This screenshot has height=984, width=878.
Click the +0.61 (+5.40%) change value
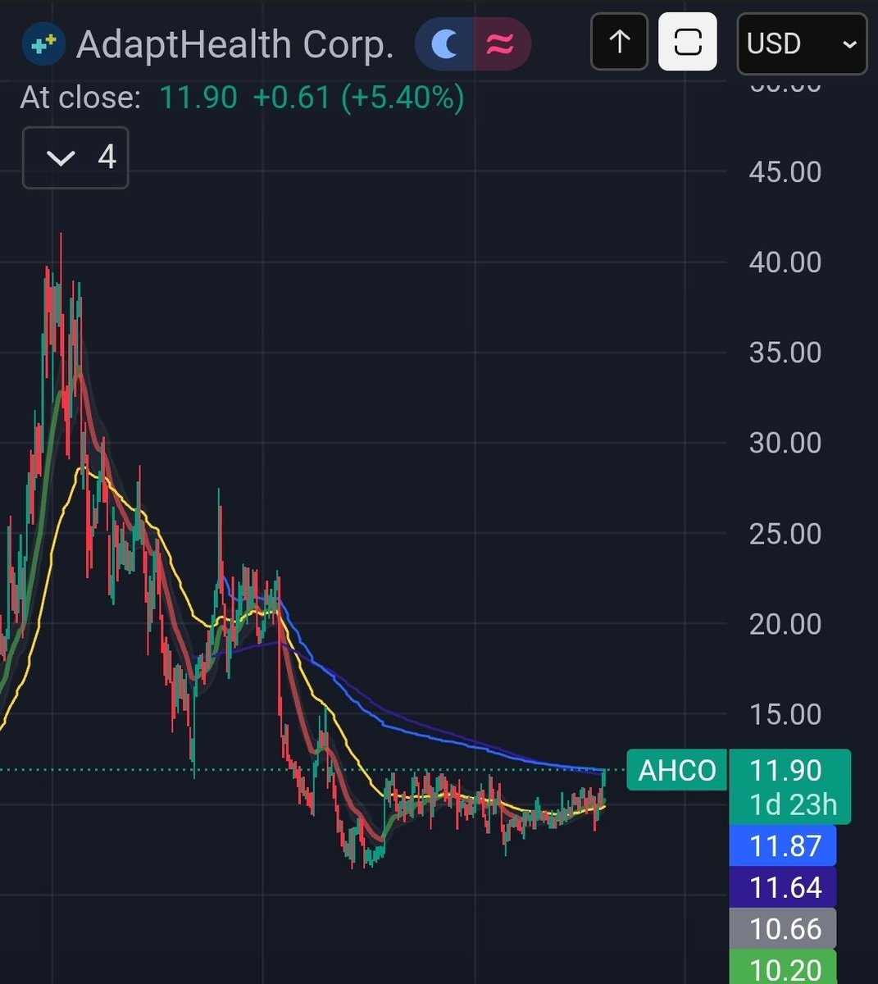(x=358, y=98)
